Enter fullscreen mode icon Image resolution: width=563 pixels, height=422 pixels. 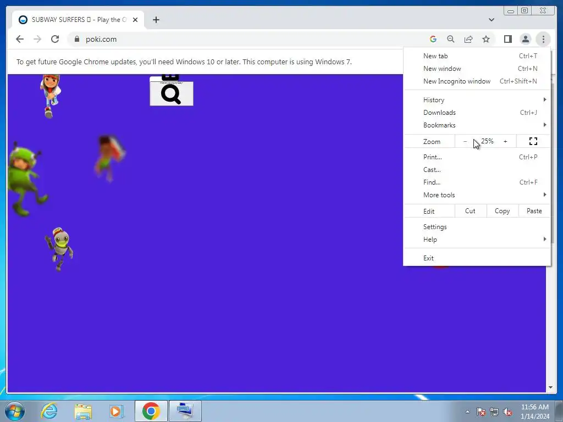(x=533, y=141)
